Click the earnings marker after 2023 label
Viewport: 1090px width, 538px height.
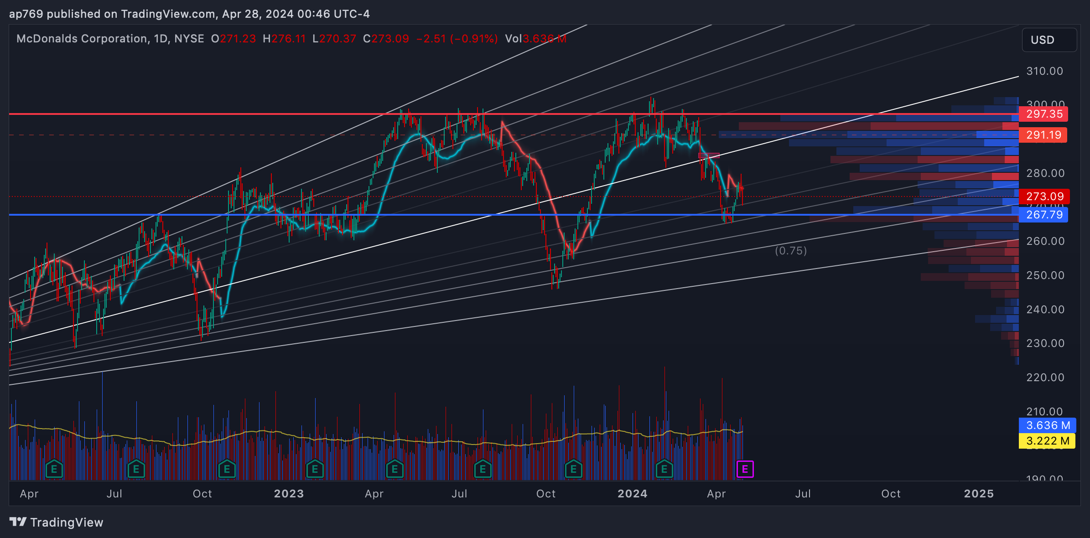(315, 469)
